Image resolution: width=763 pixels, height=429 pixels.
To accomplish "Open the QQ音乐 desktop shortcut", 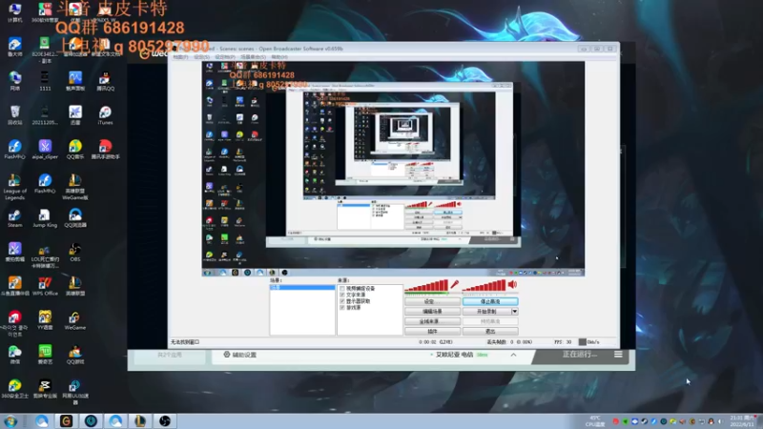I will (x=75, y=150).
